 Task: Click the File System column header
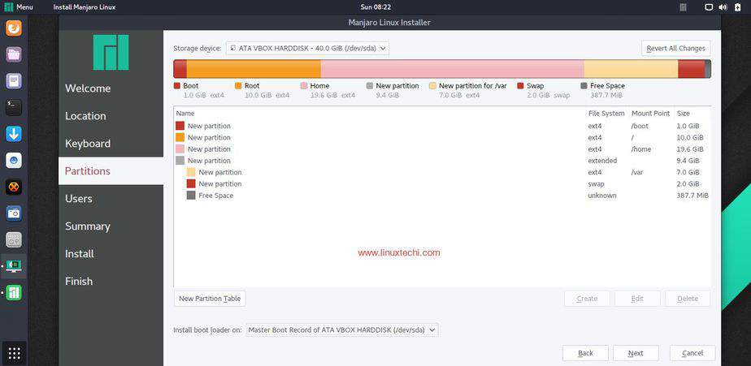click(606, 114)
